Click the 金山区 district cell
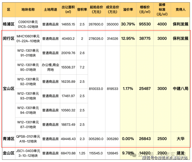This screenshot has height=162, width=192. (x=8, y=153)
